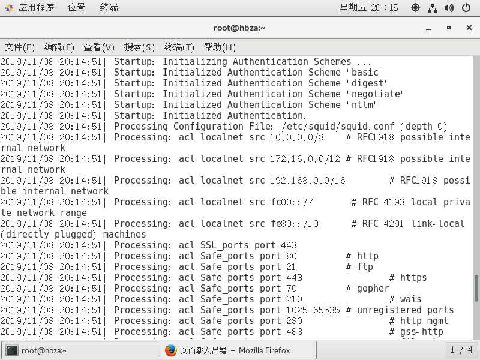Open the 位置 places menu
This screenshot has width=480, height=360.
76,8
